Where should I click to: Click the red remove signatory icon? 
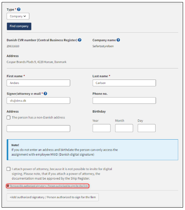pyautogui.click(x=8, y=186)
